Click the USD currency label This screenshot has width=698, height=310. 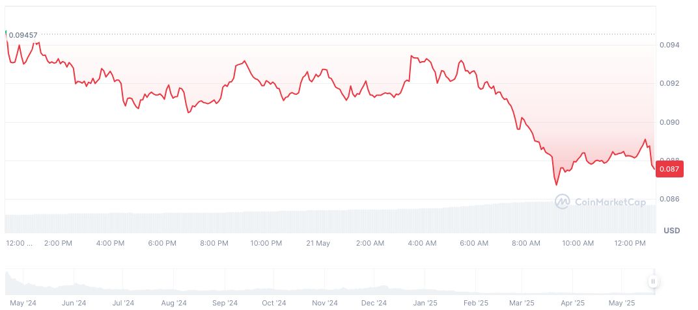click(x=671, y=231)
